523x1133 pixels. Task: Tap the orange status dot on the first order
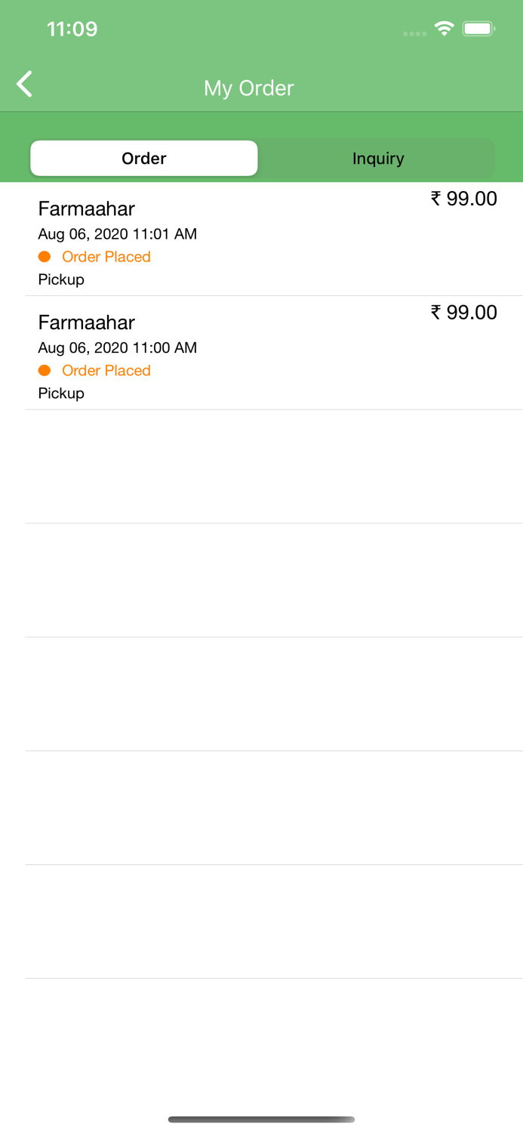[45, 257]
